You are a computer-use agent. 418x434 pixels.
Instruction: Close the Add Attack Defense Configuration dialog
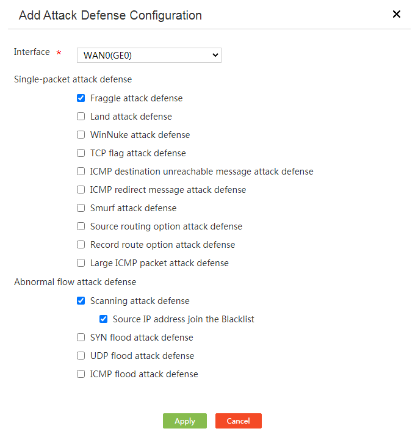coord(396,14)
